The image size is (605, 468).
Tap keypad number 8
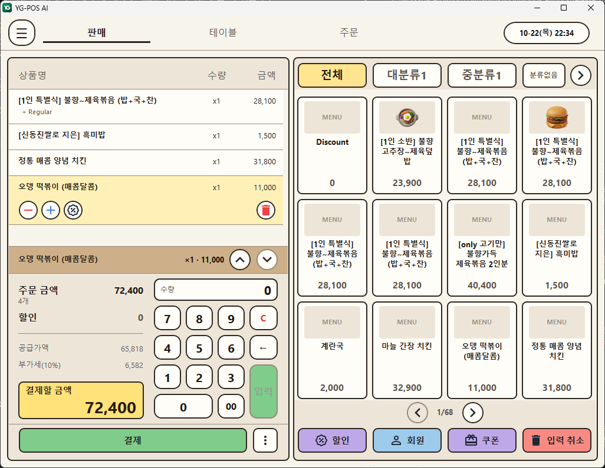(x=199, y=318)
